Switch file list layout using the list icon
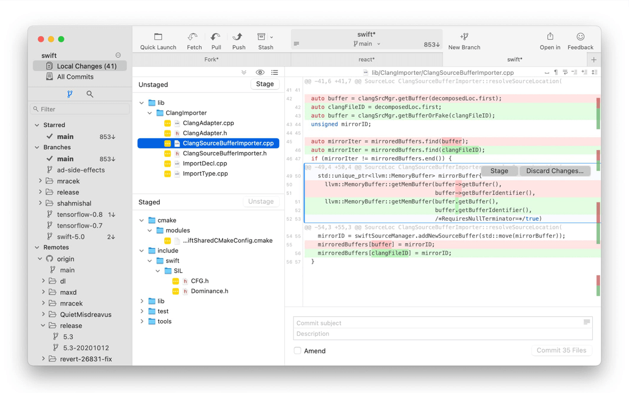Screen dimensions: 629x393 click(x=275, y=73)
